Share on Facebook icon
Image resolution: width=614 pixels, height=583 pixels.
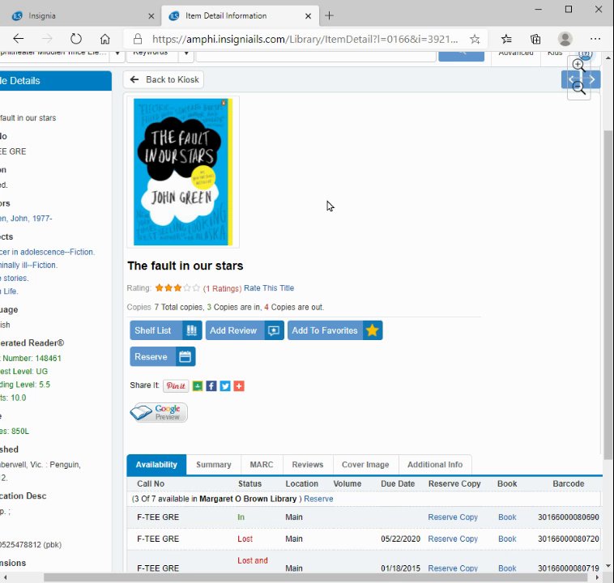[x=211, y=386]
